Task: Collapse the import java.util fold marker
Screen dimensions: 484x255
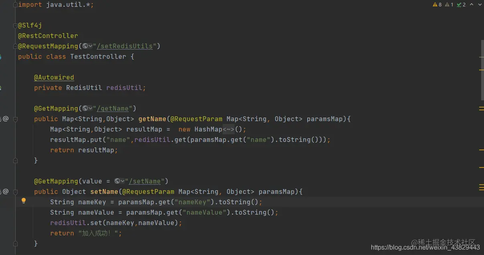Action: 15,5
